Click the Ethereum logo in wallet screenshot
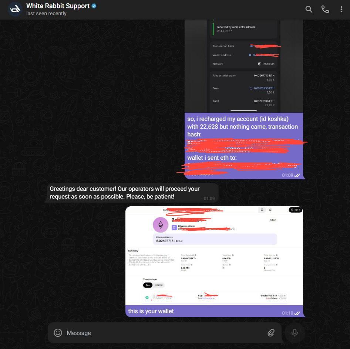The width and height of the screenshot is (350, 349). [161, 225]
